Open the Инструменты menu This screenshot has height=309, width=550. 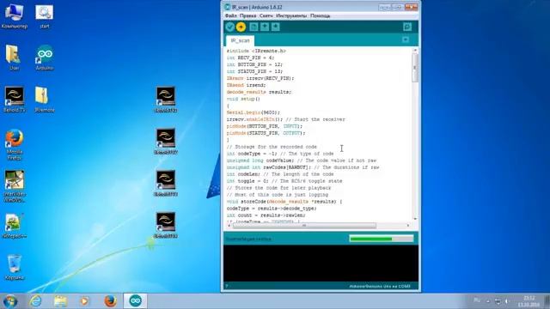coord(291,15)
